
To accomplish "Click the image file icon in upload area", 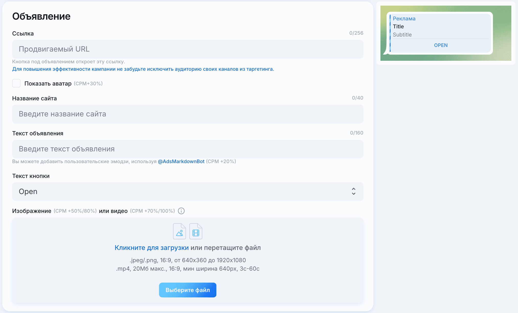I will point(179,231).
